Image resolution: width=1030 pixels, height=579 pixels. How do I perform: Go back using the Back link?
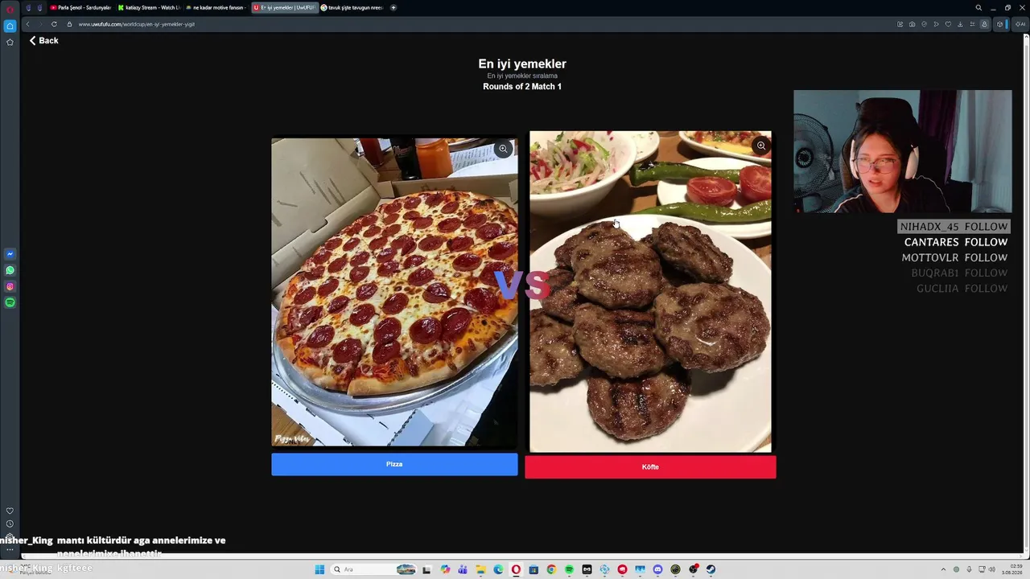click(x=44, y=40)
